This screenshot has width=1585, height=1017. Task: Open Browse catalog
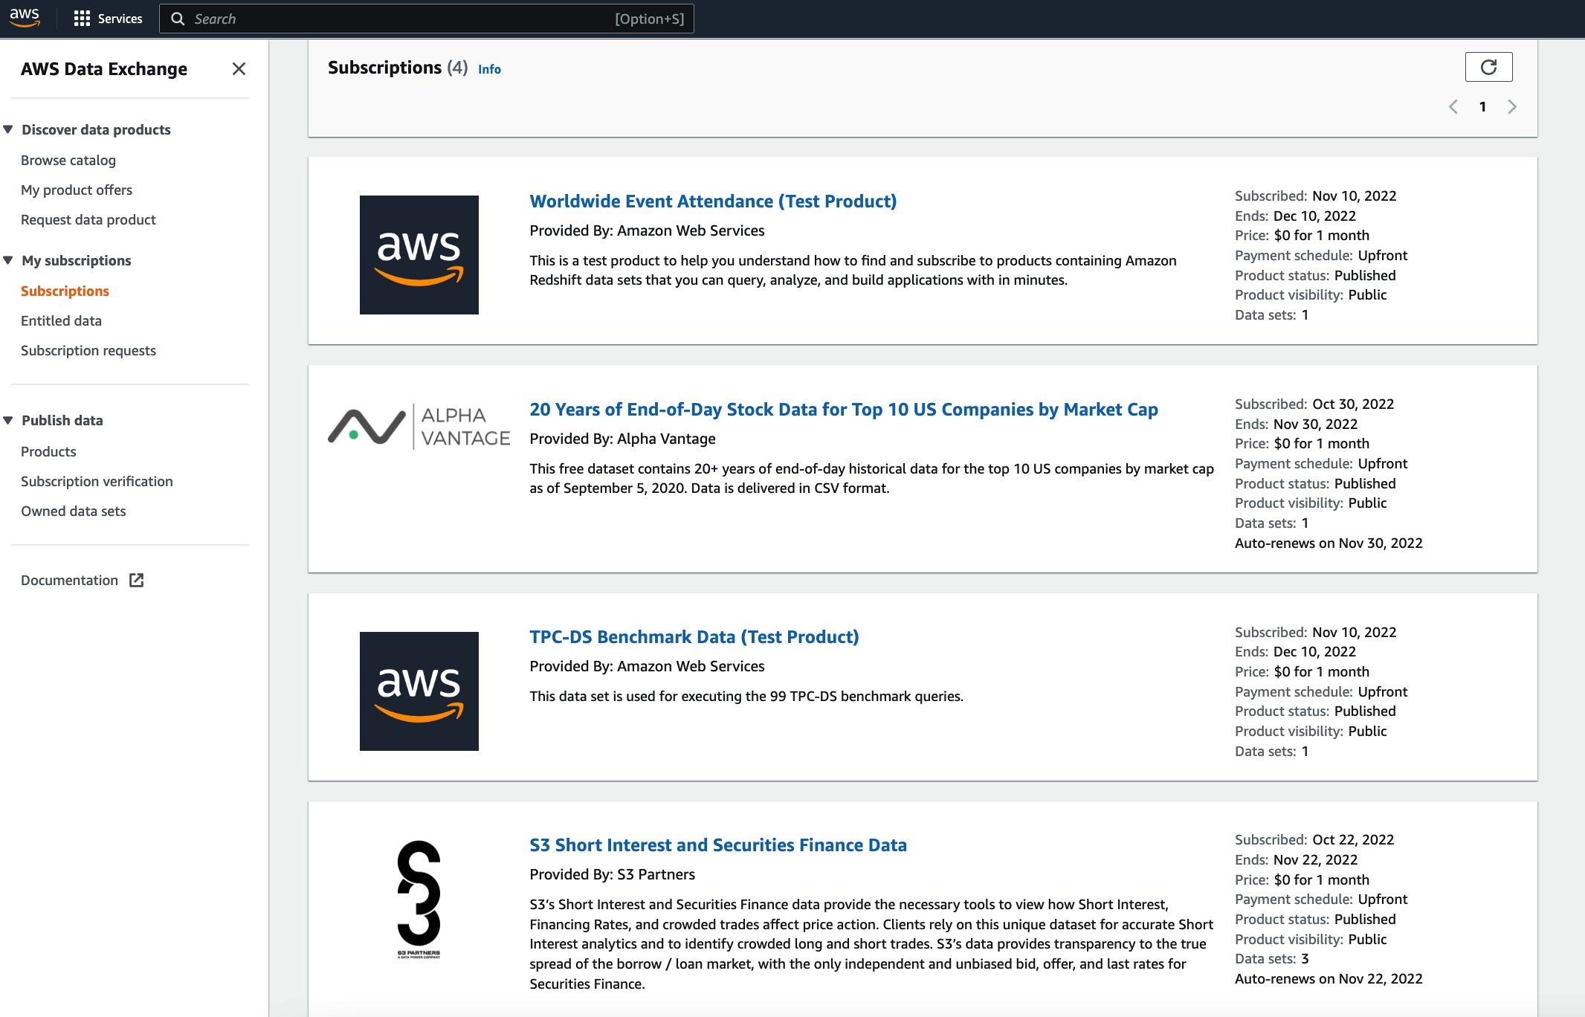[68, 160]
